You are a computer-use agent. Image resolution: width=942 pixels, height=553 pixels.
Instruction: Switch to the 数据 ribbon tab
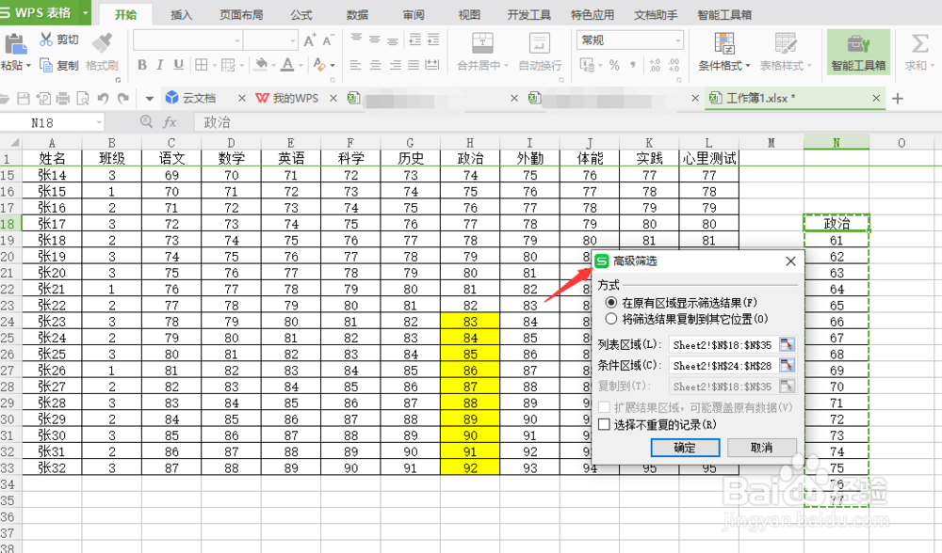point(356,14)
